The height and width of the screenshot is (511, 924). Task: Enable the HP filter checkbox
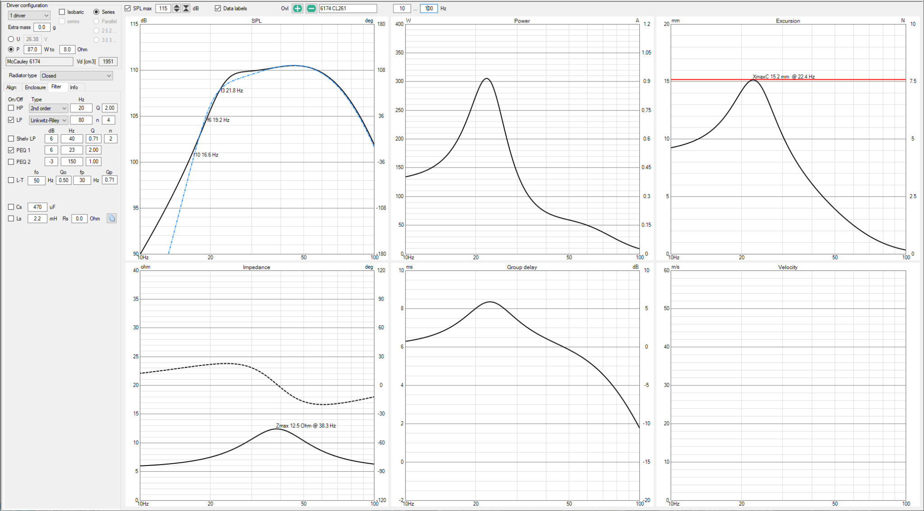point(11,108)
